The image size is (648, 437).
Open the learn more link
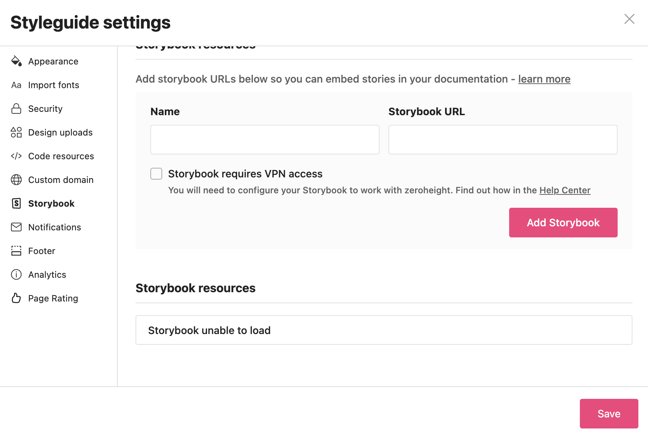[544, 79]
